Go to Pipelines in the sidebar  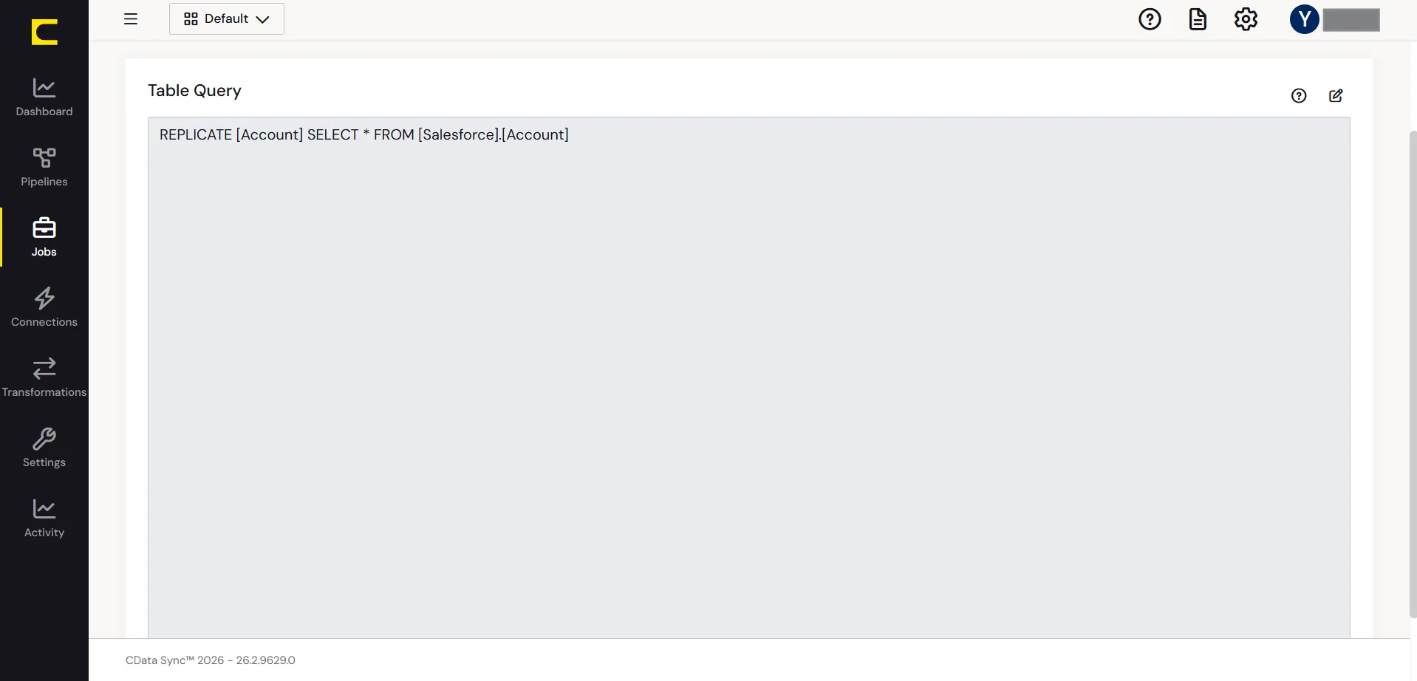coord(44,167)
